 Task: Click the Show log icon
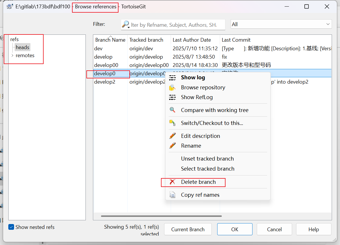(172, 77)
